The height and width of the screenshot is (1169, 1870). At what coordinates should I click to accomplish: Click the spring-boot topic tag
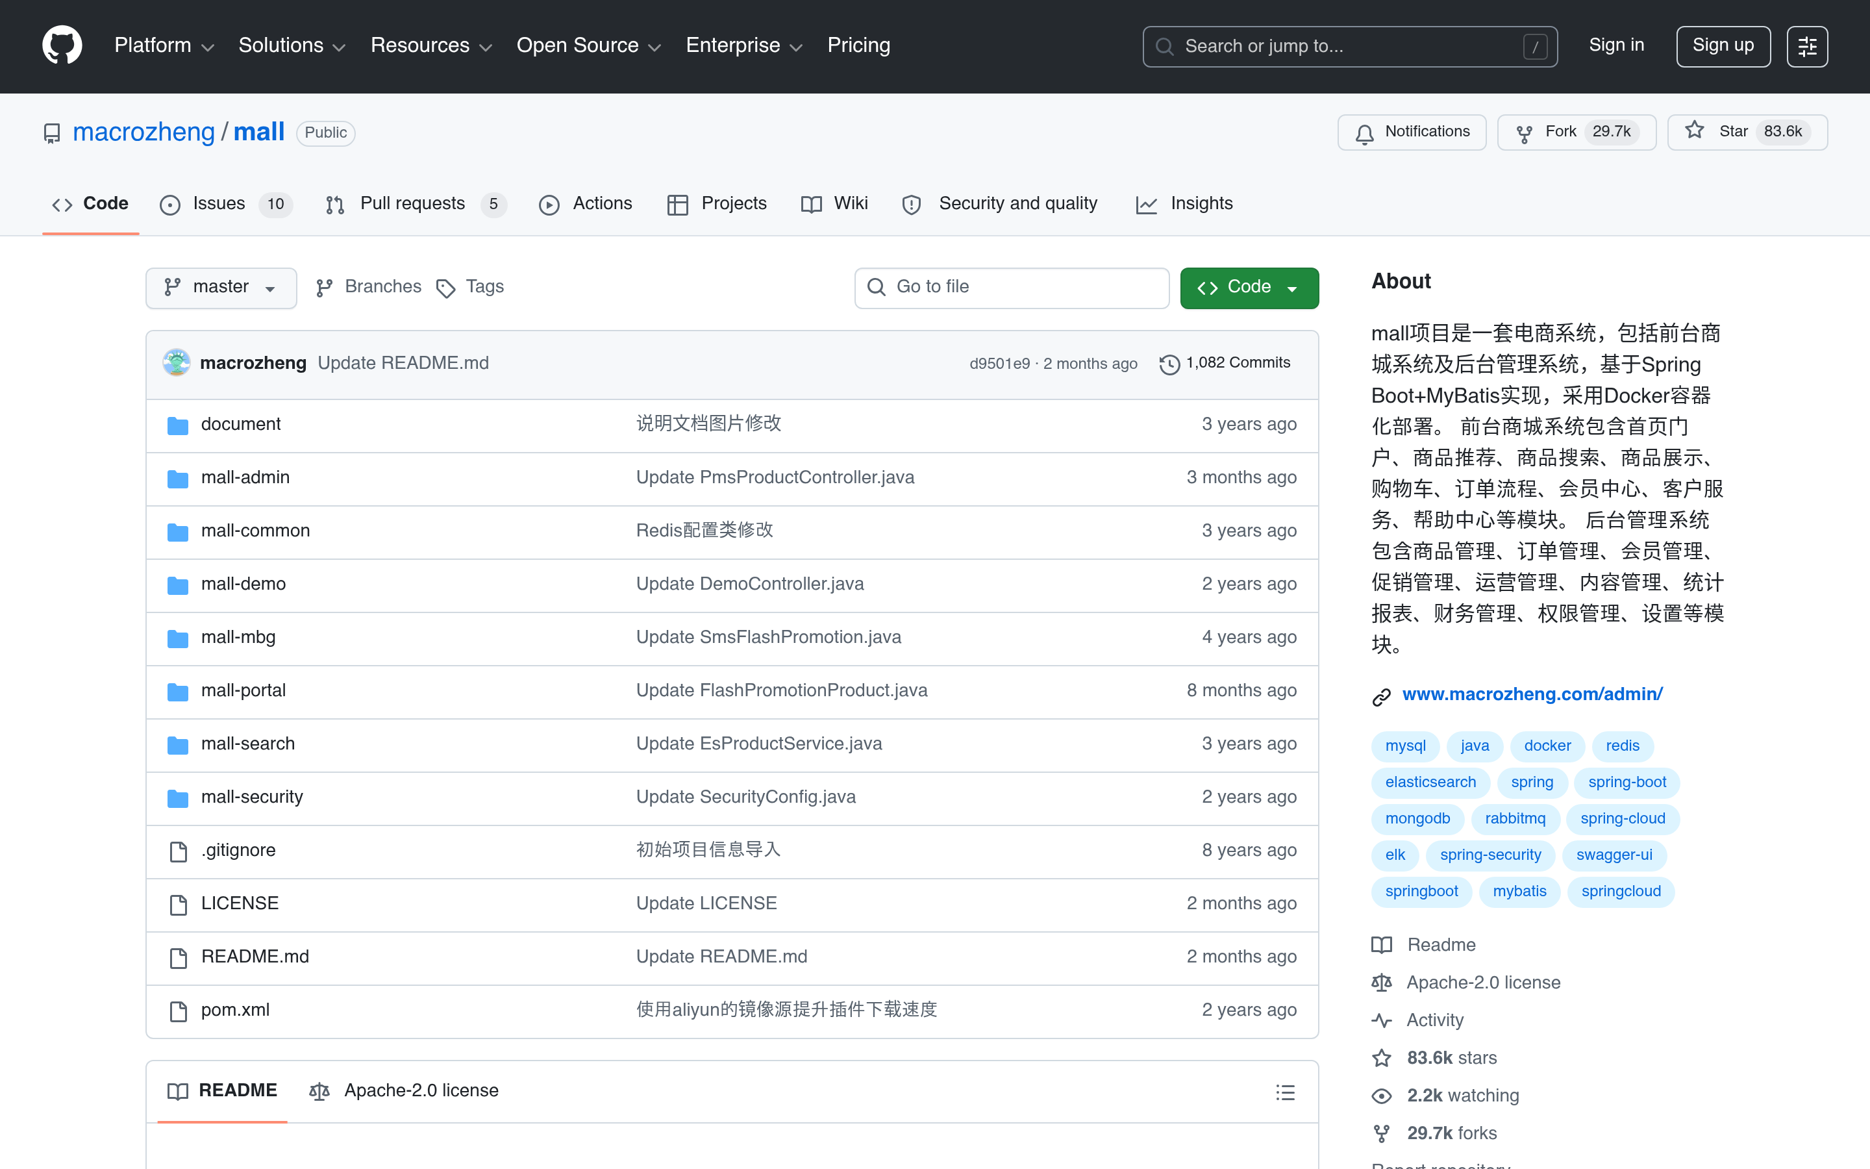click(1627, 783)
